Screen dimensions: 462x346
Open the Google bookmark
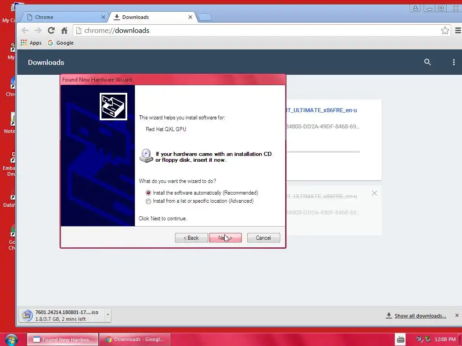61,43
